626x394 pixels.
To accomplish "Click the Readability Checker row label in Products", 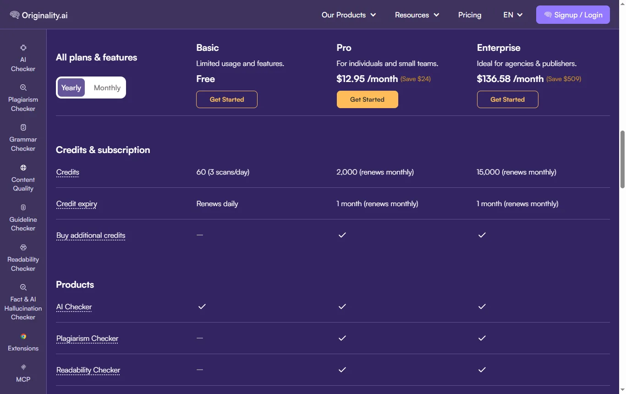I will click(x=88, y=370).
